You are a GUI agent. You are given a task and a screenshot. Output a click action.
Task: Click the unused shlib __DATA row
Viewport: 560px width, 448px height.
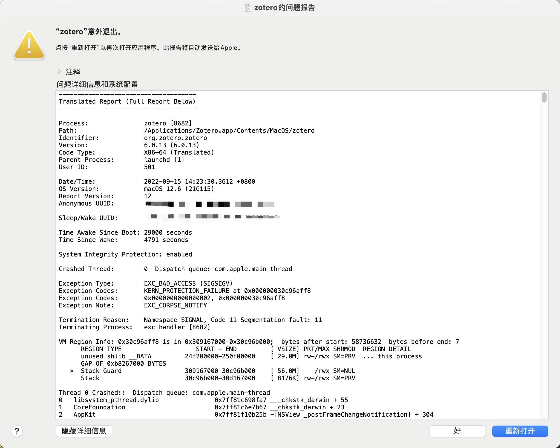click(x=251, y=356)
